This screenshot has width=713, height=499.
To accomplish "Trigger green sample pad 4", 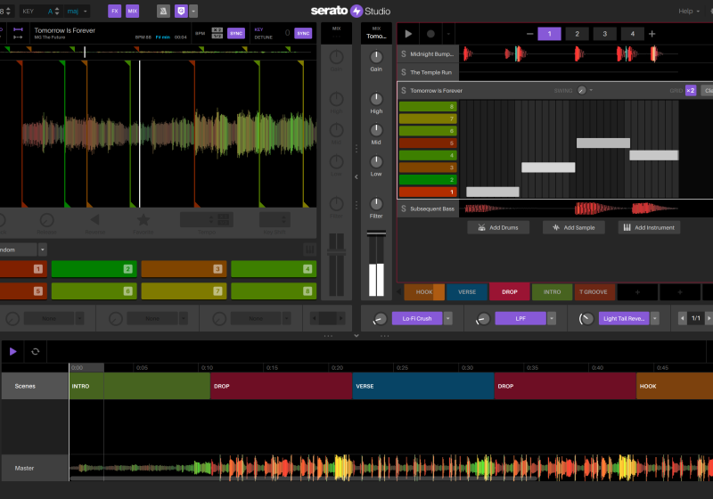I will (x=274, y=269).
